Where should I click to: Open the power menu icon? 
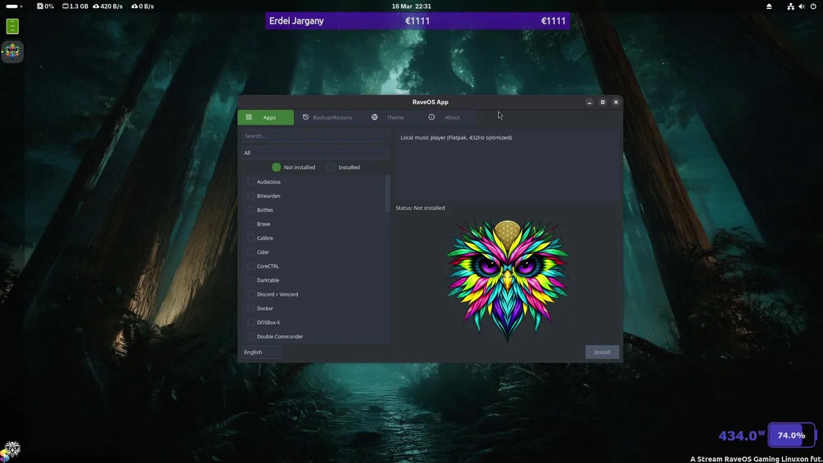point(814,6)
